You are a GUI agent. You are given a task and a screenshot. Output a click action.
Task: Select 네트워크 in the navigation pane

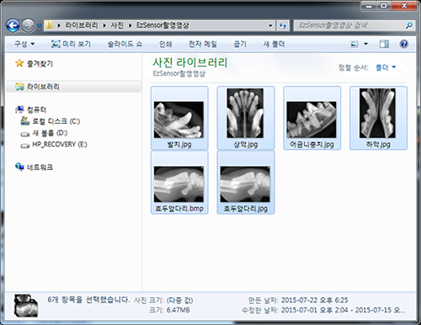pos(40,168)
